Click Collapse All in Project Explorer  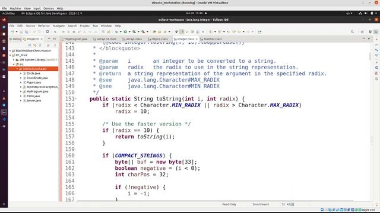(30, 45)
